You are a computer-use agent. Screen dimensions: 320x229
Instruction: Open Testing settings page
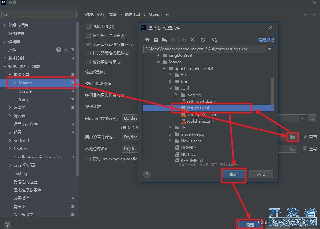click(x=20, y=174)
